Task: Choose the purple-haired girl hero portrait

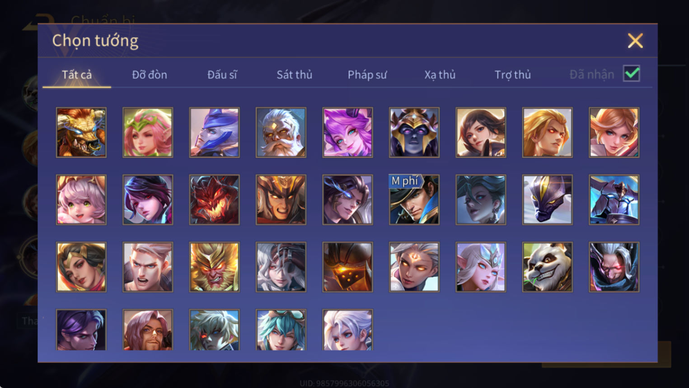Action: [347, 132]
